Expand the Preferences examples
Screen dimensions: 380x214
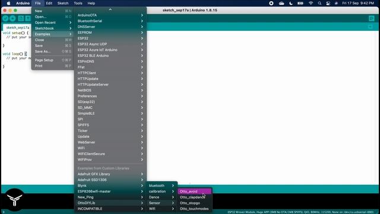click(110, 96)
